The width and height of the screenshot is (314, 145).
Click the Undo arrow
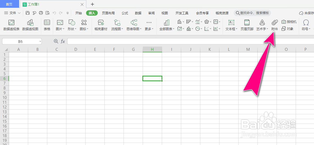click(x=54, y=13)
